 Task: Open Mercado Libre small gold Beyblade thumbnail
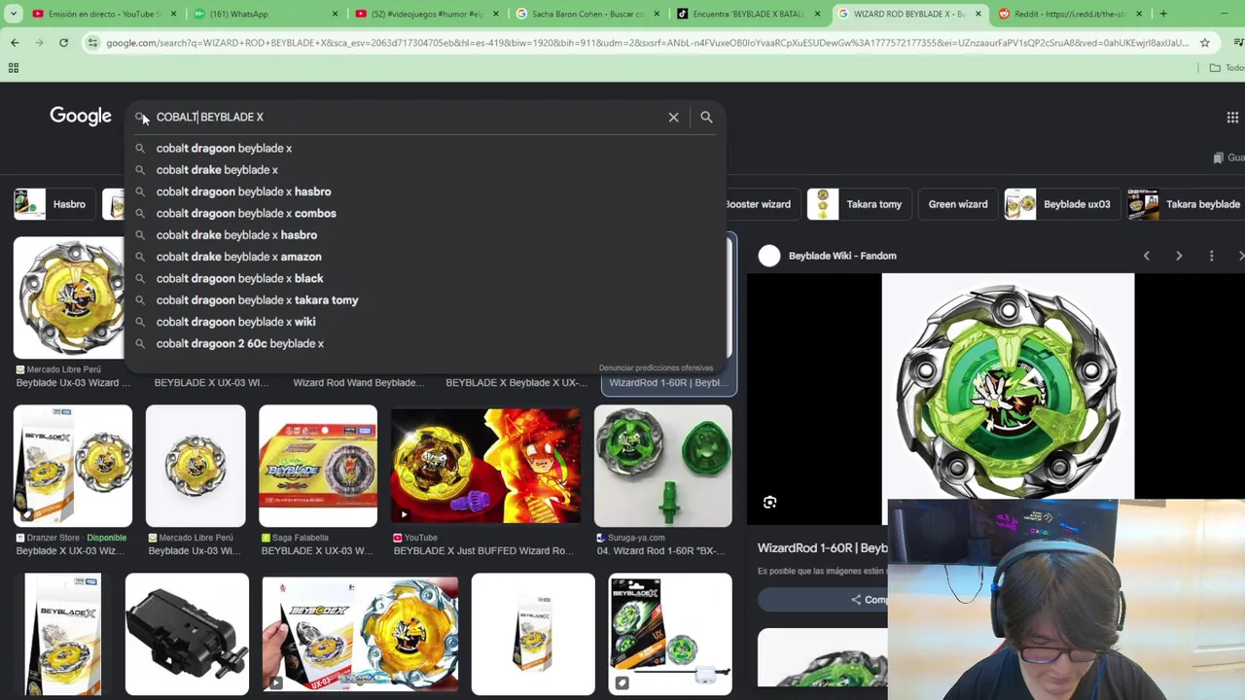(196, 466)
